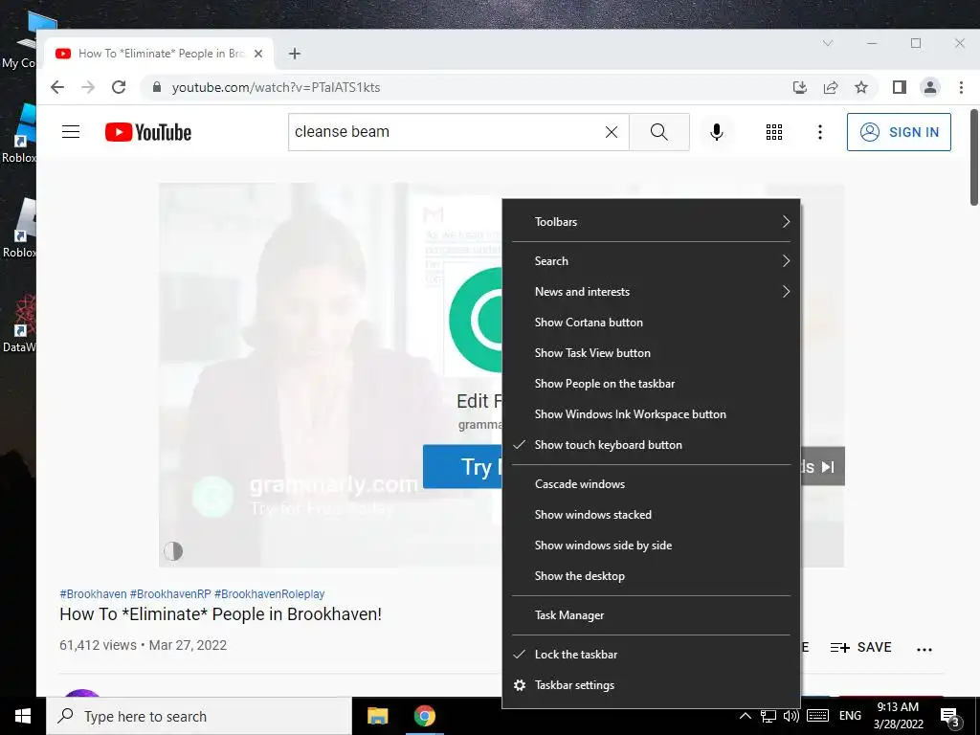Click the video ad info icon
The height and width of the screenshot is (735, 980).
tap(173, 550)
